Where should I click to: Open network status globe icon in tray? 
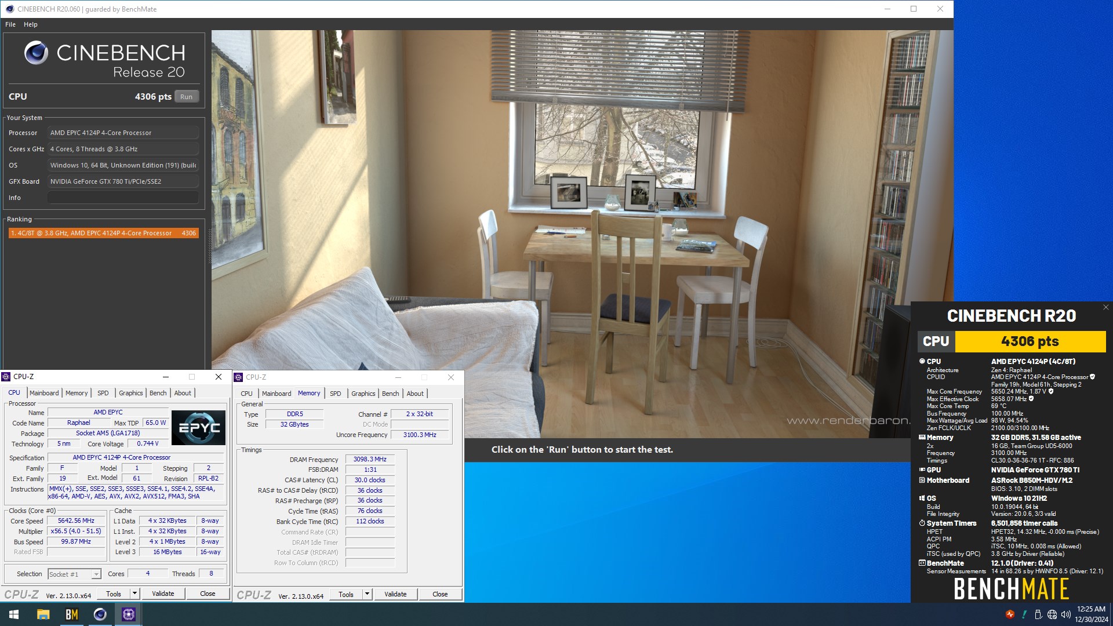click(1052, 614)
